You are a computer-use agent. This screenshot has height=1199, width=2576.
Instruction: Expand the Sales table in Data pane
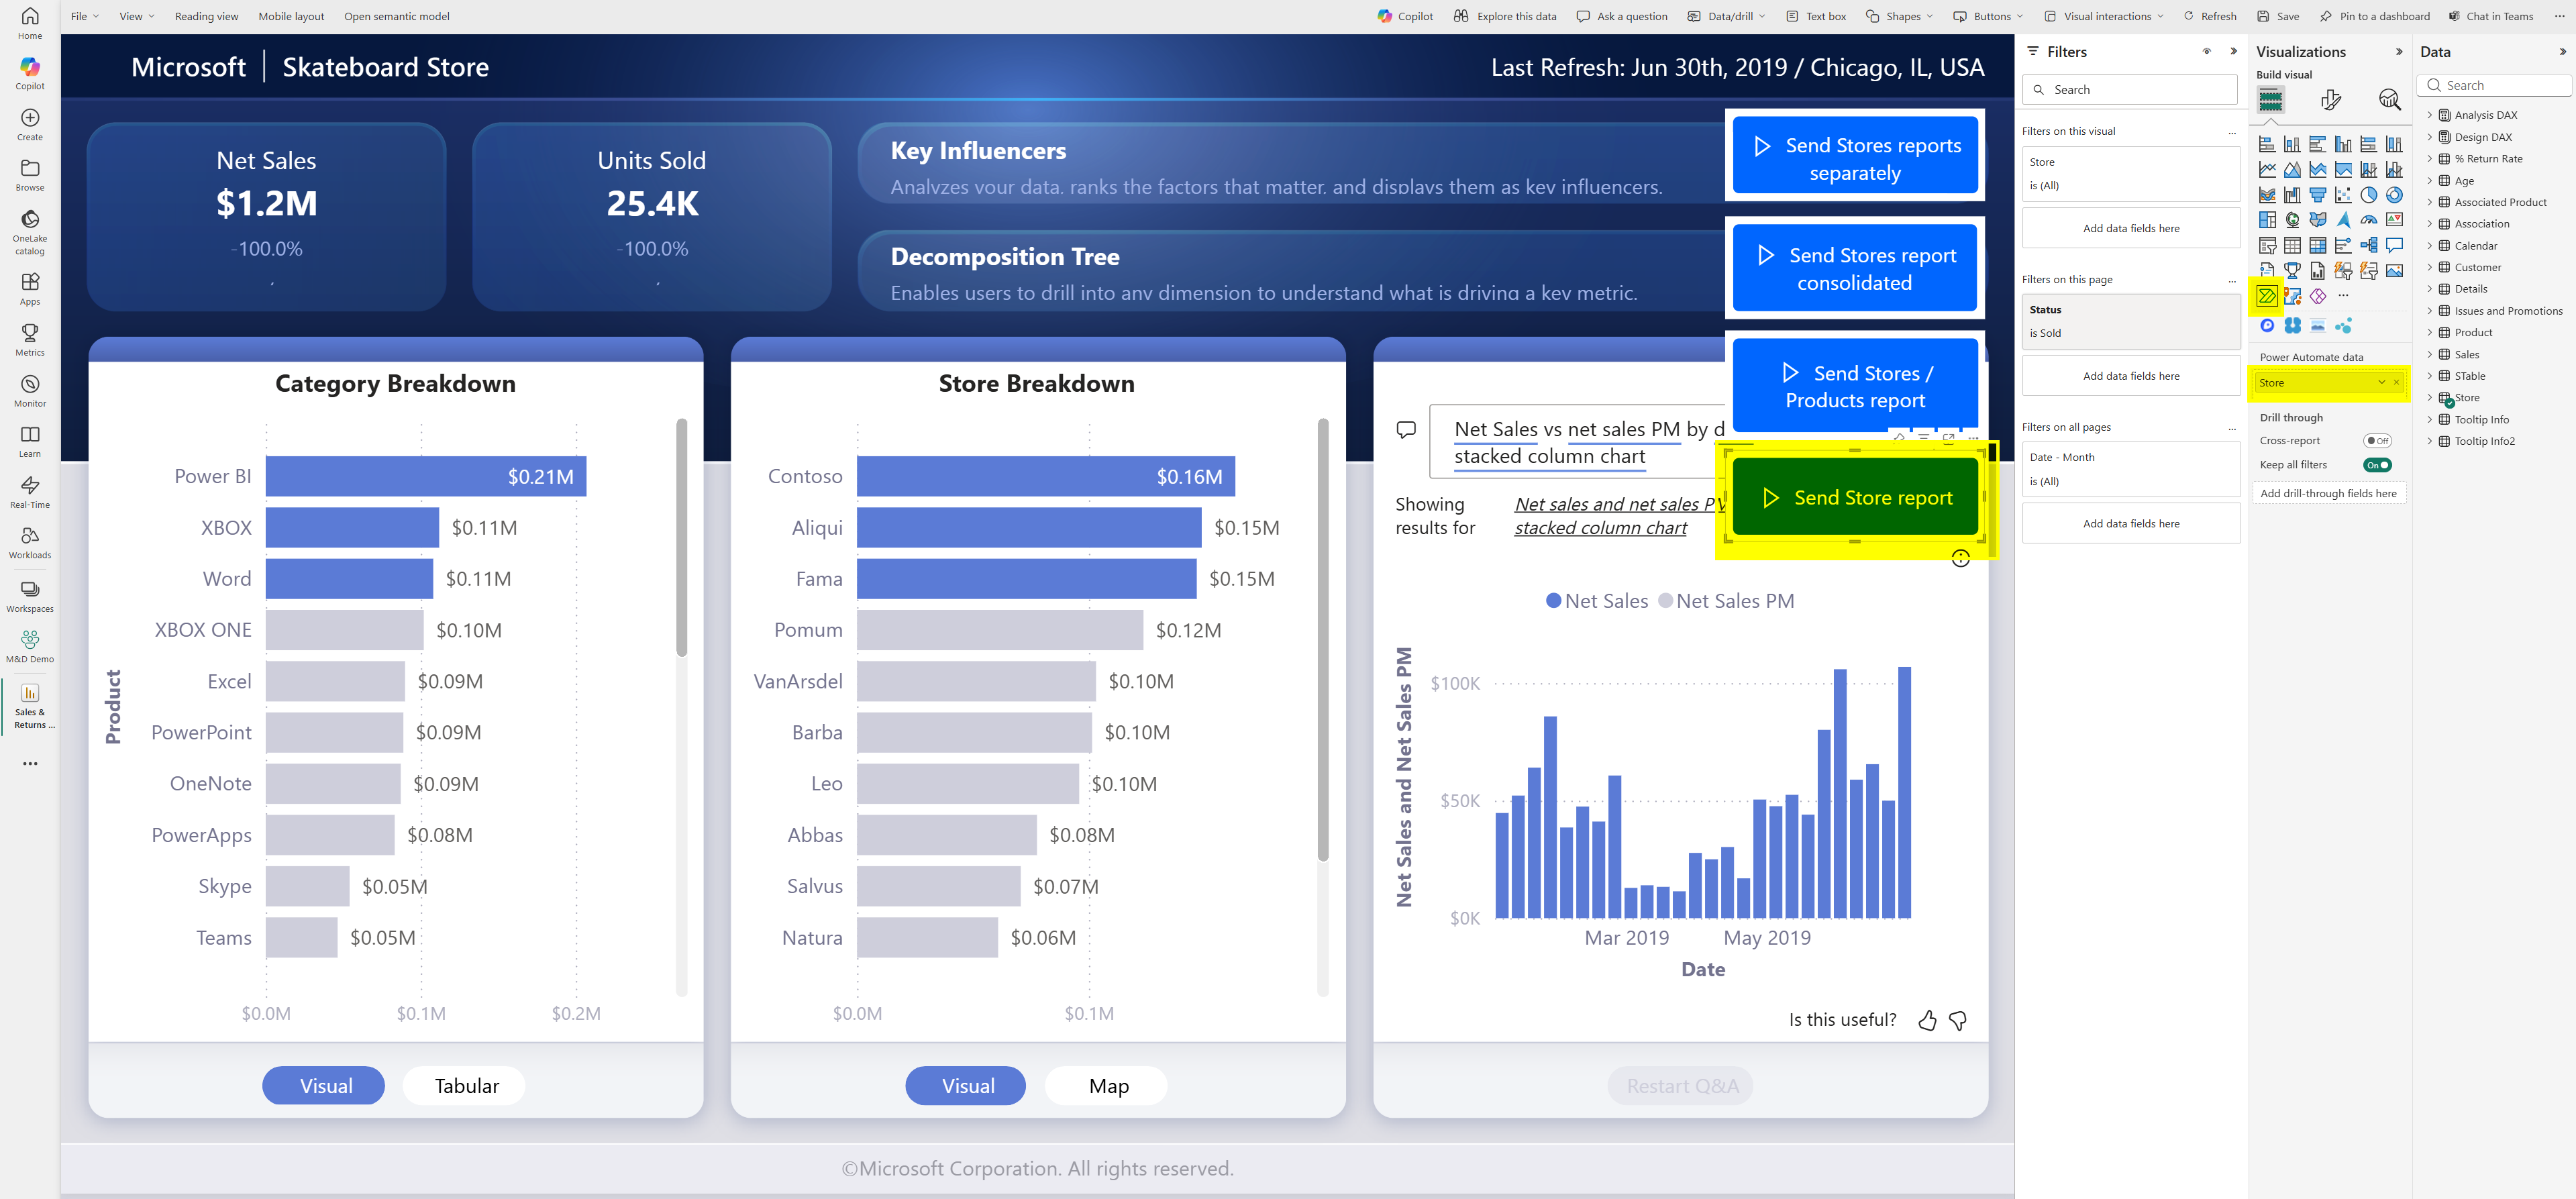pos(2429,354)
